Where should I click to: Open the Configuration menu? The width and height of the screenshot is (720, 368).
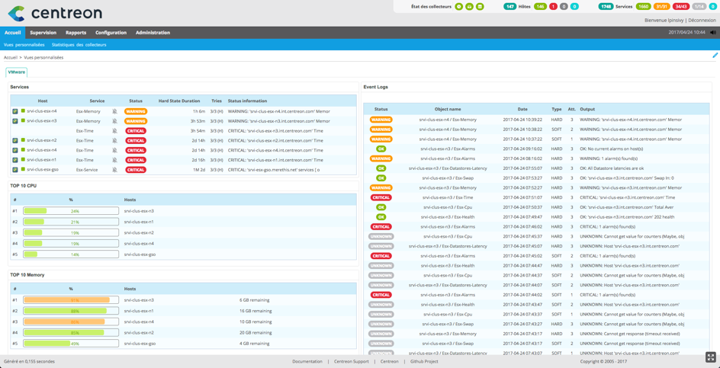click(x=111, y=33)
